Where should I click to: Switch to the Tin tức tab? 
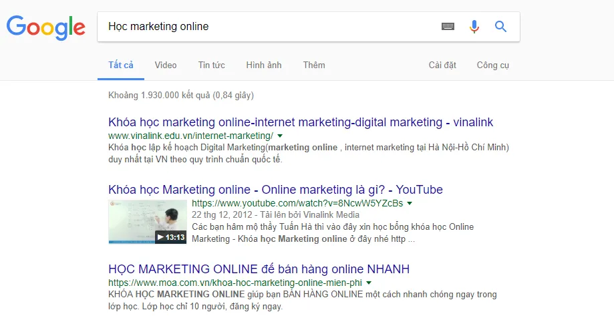tap(211, 65)
